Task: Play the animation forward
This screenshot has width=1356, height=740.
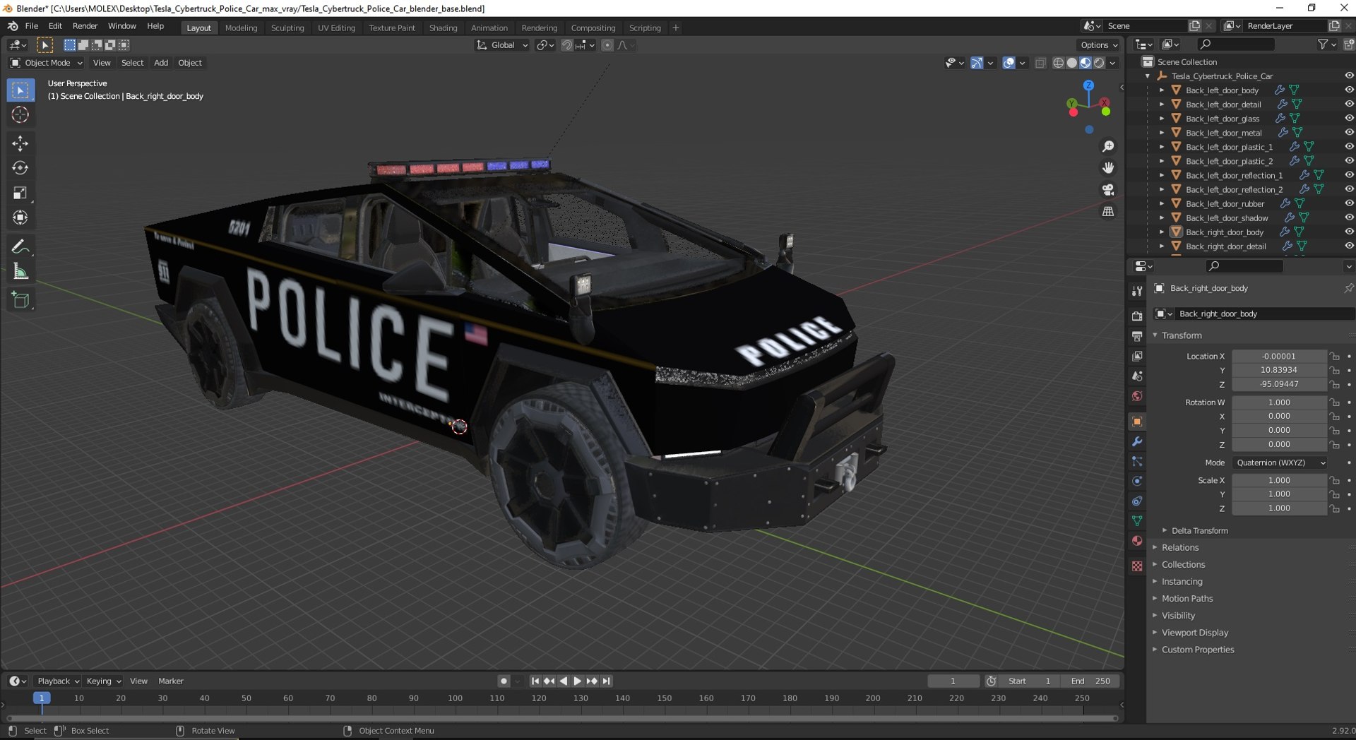Action: [578, 681]
